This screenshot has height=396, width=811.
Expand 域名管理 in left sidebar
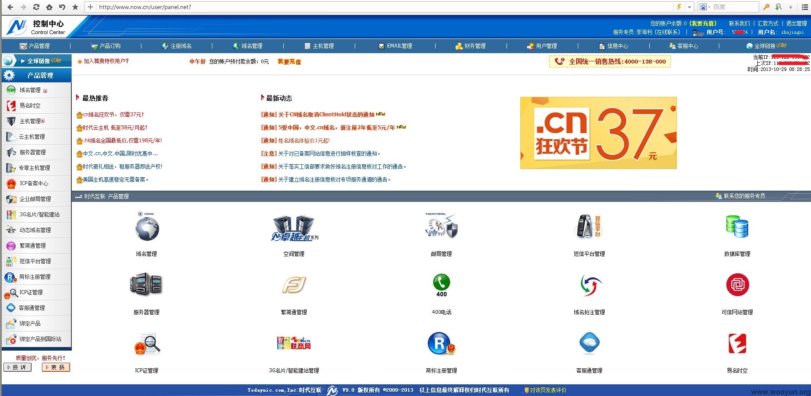tap(45, 91)
